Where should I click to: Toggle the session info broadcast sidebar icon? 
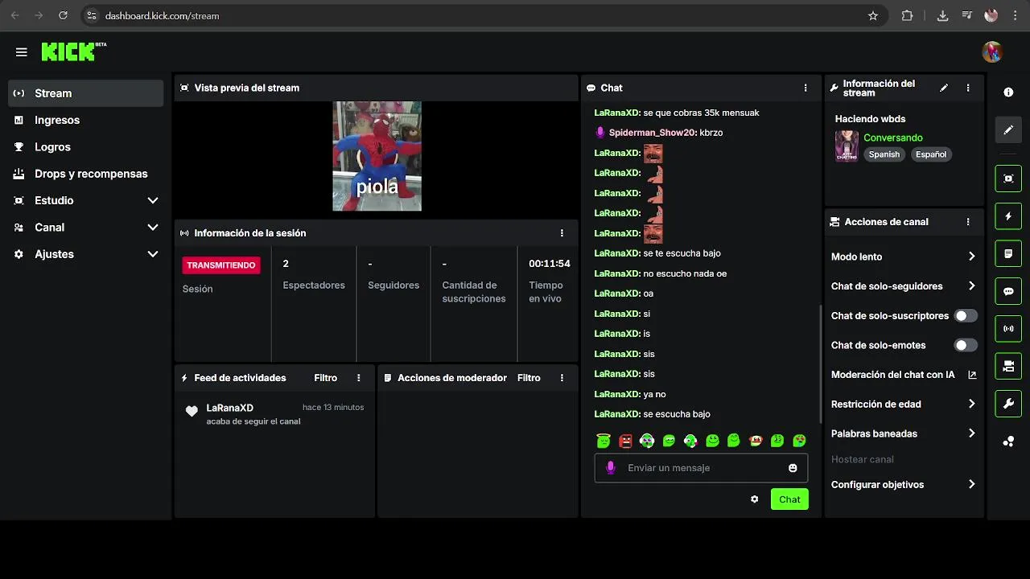click(x=1008, y=329)
